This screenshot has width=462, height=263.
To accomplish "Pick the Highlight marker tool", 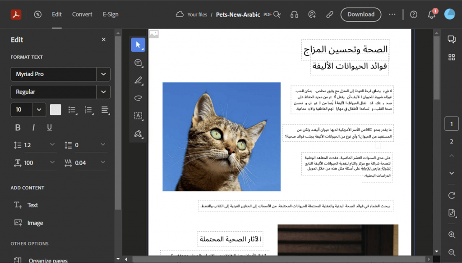I will pyautogui.click(x=138, y=81).
